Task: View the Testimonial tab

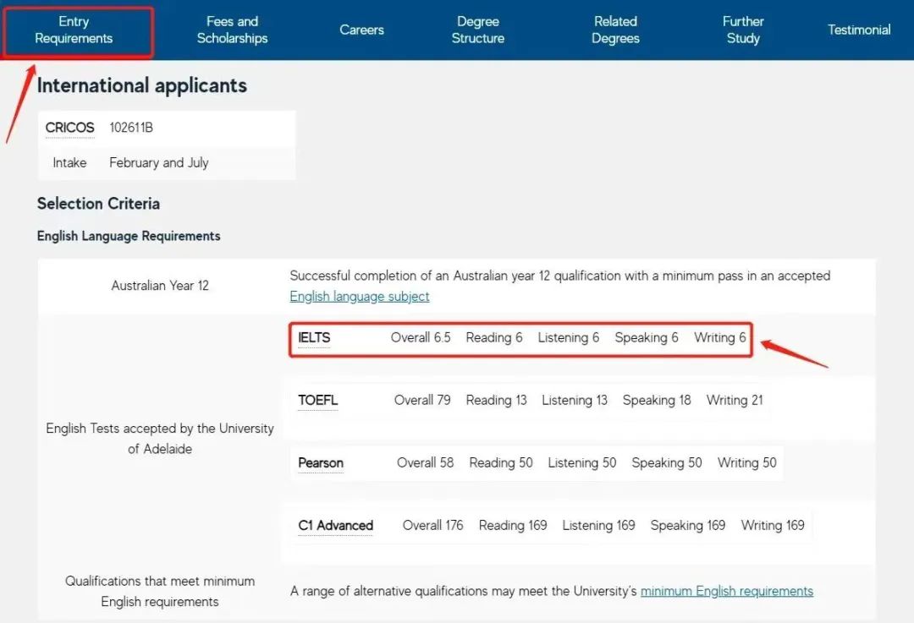Action: [x=859, y=30]
